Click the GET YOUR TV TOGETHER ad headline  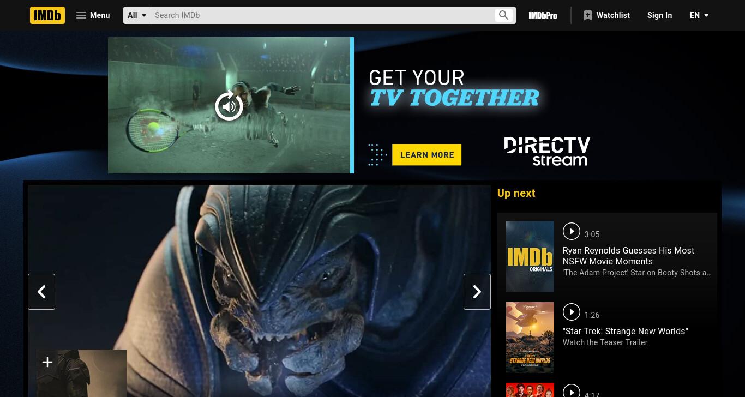tap(454, 88)
